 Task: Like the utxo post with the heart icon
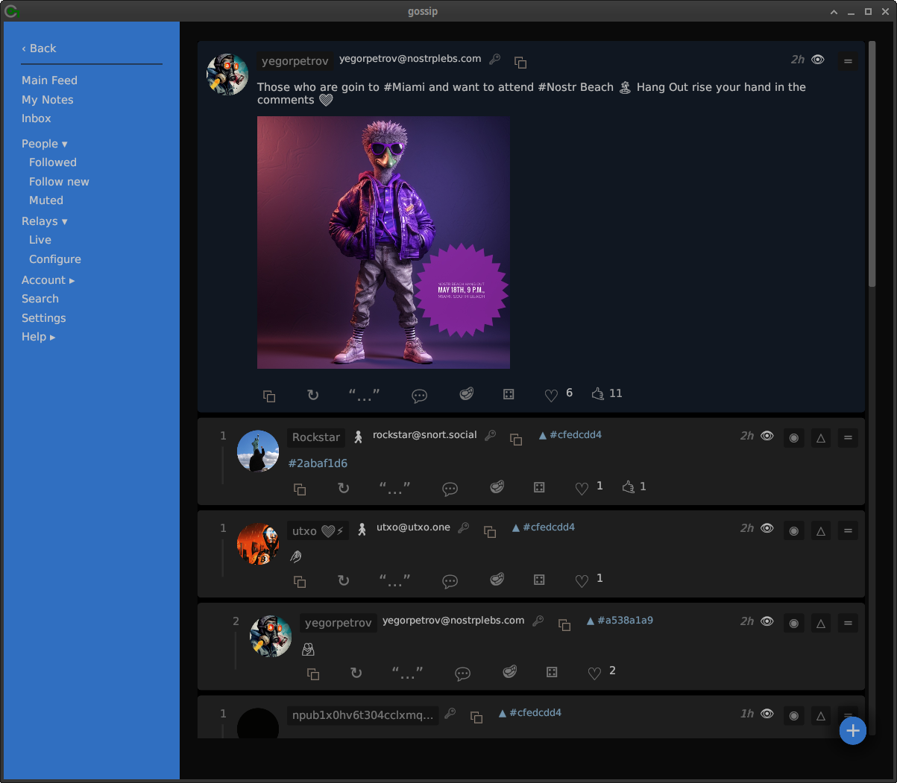(582, 581)
